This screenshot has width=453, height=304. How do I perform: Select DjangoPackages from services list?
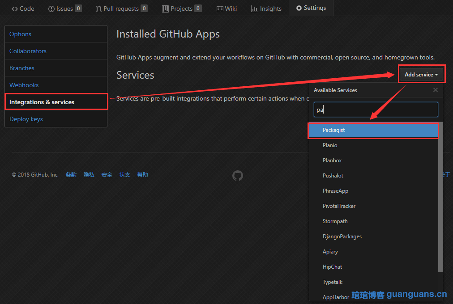click(x=374, y=236)
